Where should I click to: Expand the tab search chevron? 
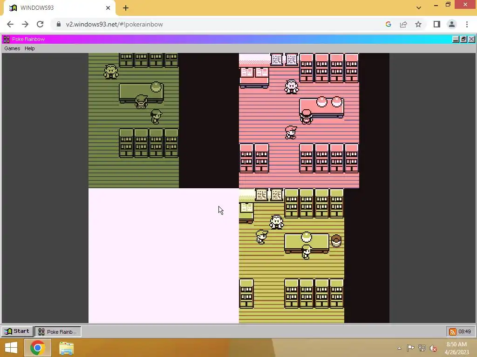(419, 8)
